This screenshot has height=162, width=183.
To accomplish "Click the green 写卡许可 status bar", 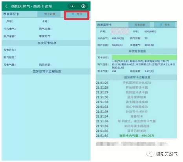I will point(144,57).
